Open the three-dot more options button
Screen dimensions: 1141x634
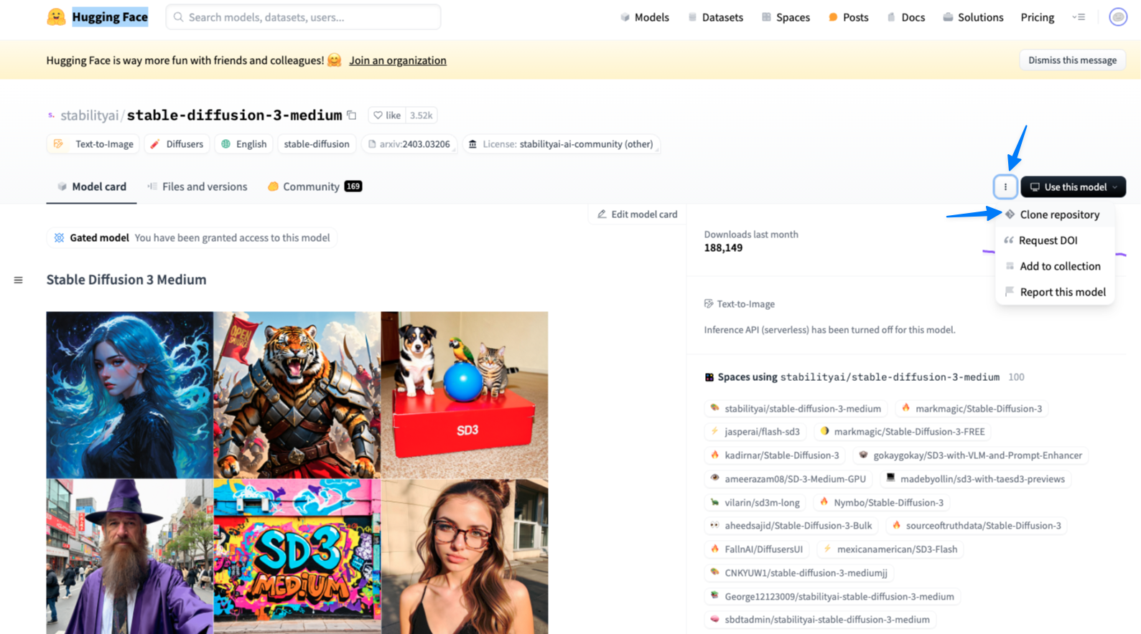tap(1005, 186)
